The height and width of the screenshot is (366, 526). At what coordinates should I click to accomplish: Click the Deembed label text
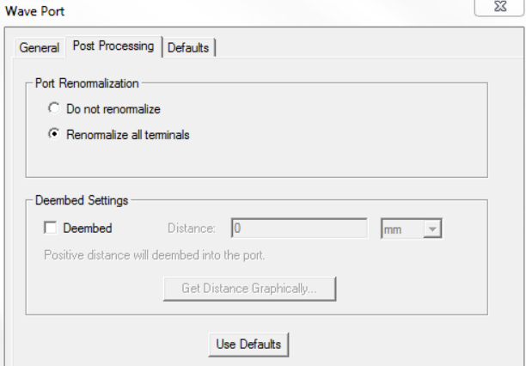[x=88, y=229]
